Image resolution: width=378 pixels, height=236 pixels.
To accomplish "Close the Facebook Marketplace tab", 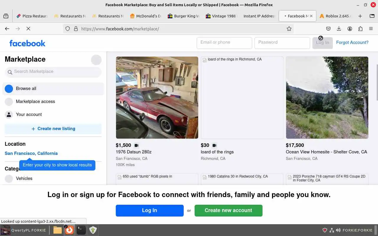I will point(311,16).
